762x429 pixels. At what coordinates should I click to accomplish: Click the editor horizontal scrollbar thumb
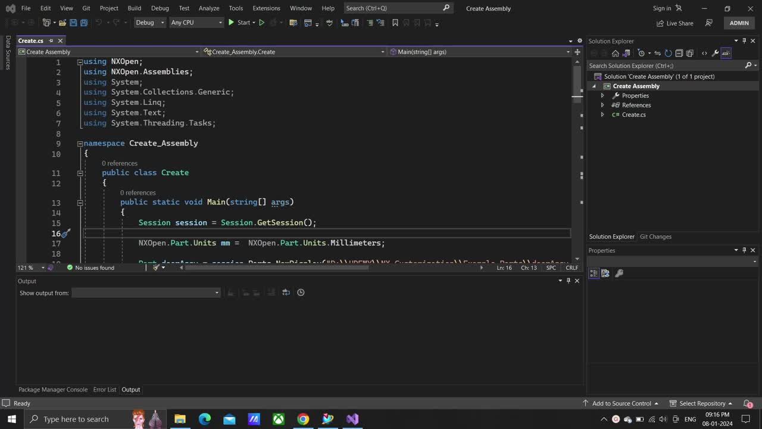[277, 268]
